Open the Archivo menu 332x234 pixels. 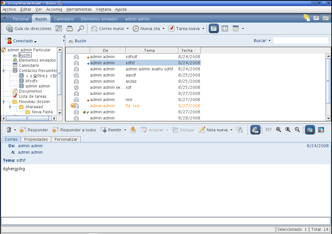(9, 9)
